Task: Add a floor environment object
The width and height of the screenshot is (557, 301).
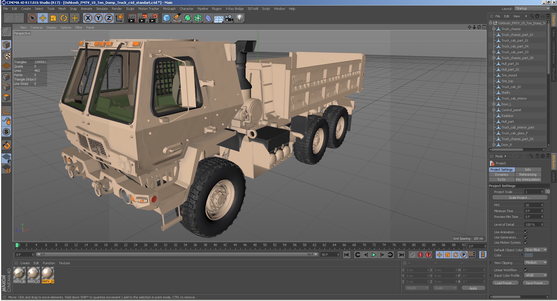Action: click(219, 18)
